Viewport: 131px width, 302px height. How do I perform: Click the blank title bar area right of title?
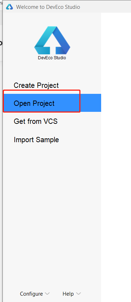tap(105, 7)
